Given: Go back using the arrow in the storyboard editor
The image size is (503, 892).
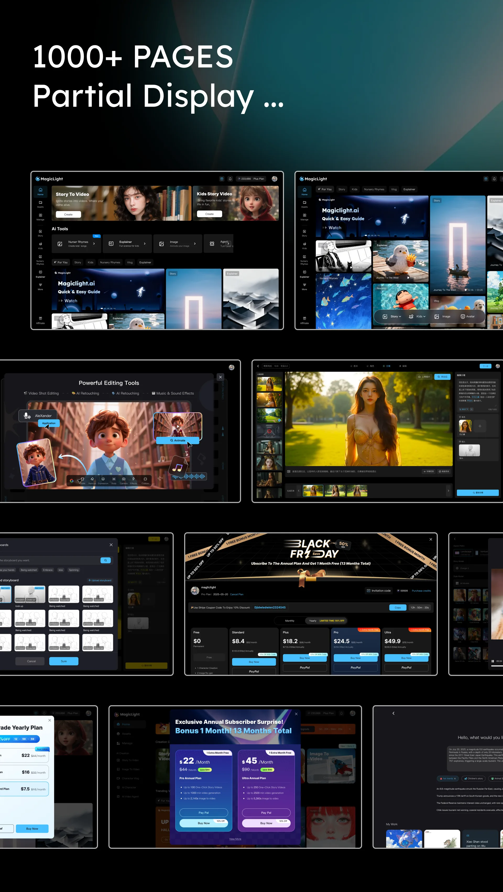Looking at the screenshot, I should 258,366.
